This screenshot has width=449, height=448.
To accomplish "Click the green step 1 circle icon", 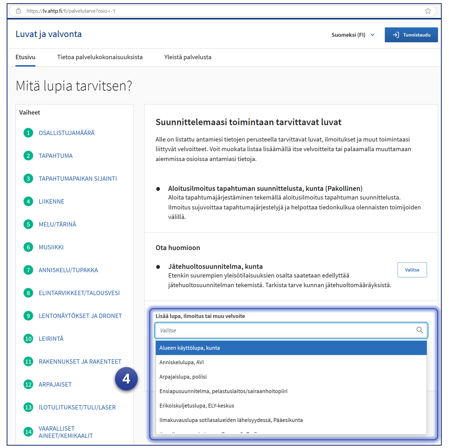I will (x=28, y=133).
